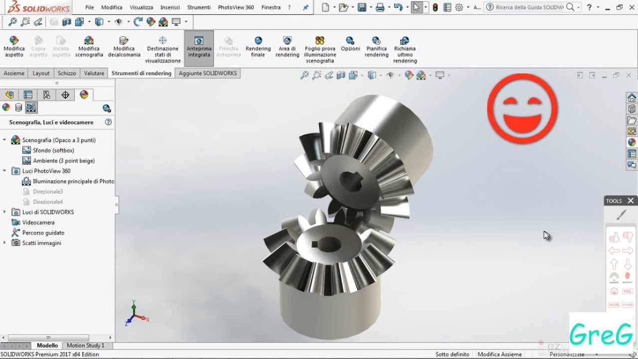This screenshot has height=359, width=638.
Task: Expand the Luci di SOLIDWORKS node
Action: tap(4, 212)
